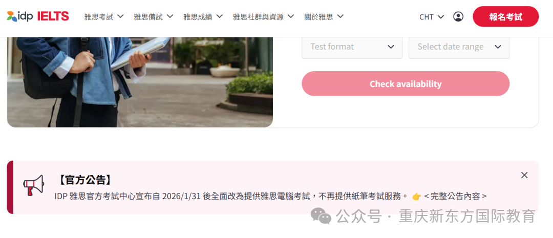Click the red 報名考試 button

point(506,16)
